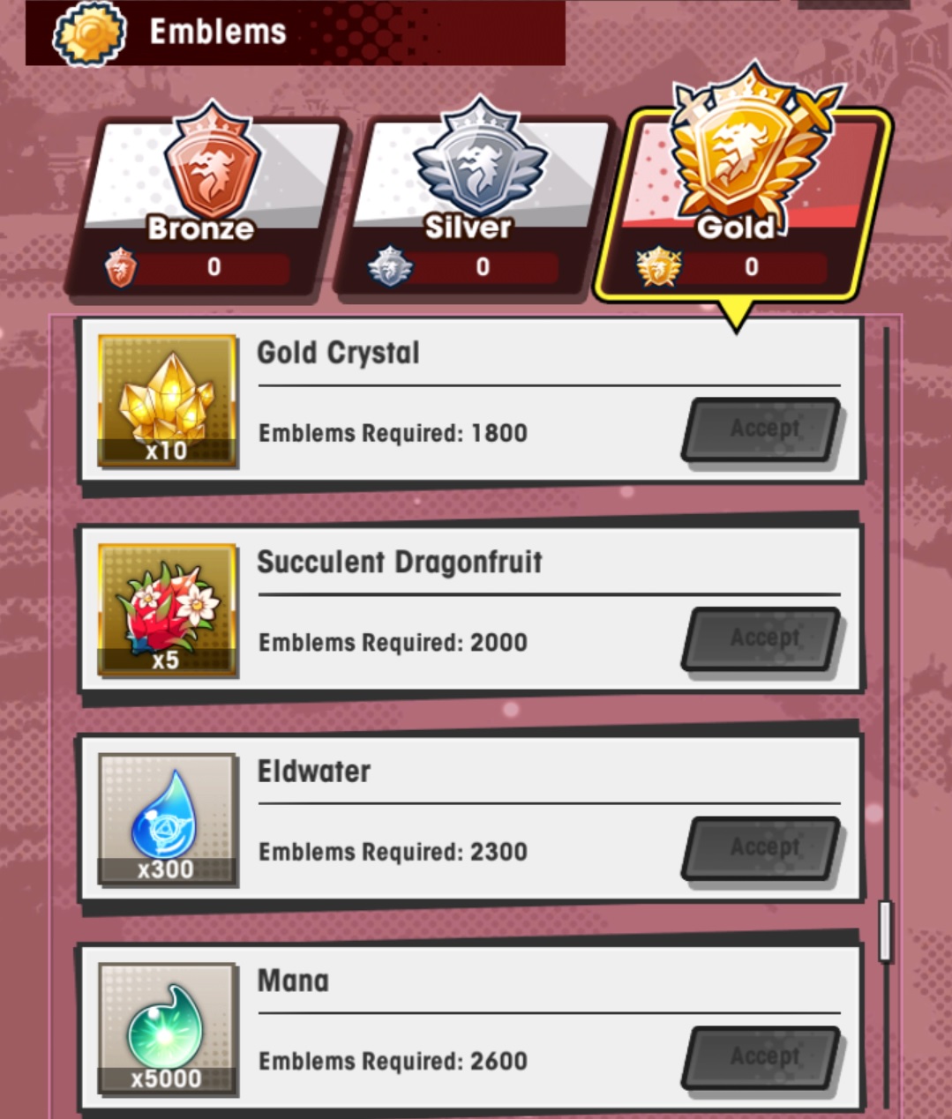Tap the Succulent Dragonfruit x5 icon
952x1119 pixels.
tap(167, 609)
